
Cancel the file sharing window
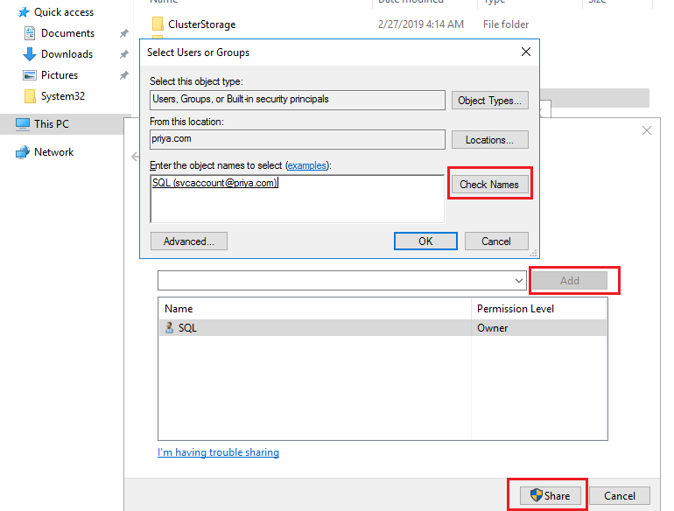(620, 495)
